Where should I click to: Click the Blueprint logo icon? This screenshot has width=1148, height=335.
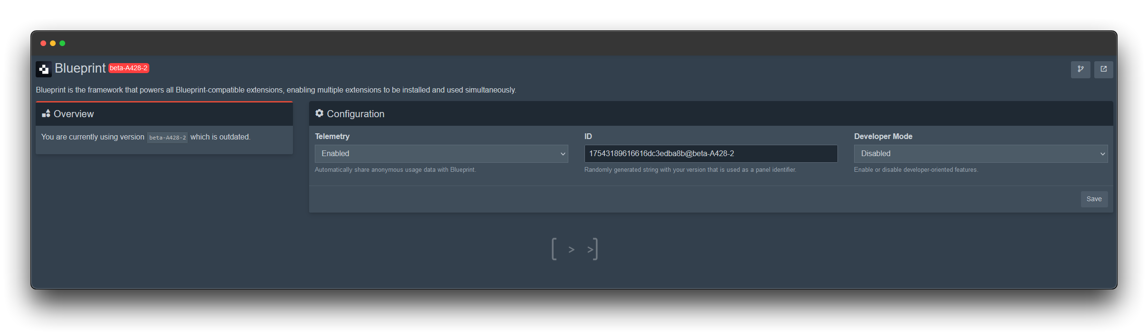point(44,69)
